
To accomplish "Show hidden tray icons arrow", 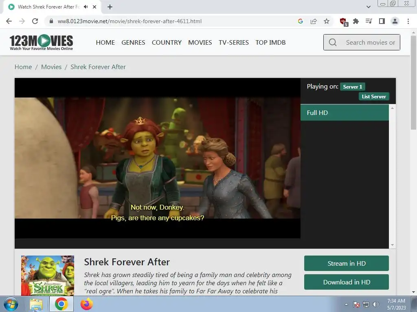I will click(346, 304).
